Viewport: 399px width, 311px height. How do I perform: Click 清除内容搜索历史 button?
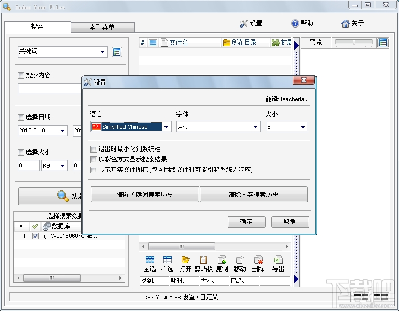[x=253, y=195]
